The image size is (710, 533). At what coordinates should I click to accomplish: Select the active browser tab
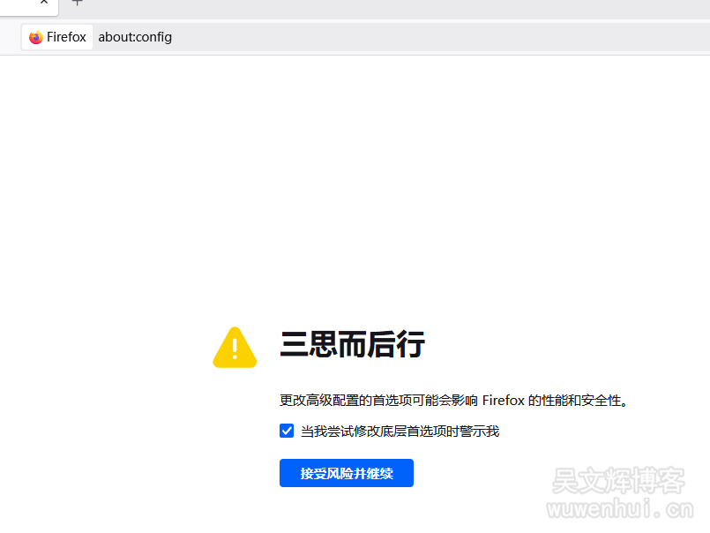(x=23, y=7)
